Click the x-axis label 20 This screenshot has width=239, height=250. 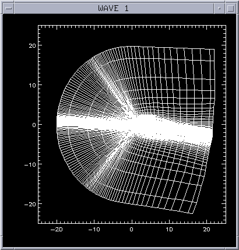tap(207, 230)
